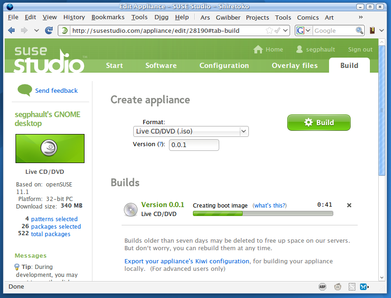This screenshot has width=391, height=298.
Task: Click the disc icon for Version 0.0.1 build
Action: 130,209
